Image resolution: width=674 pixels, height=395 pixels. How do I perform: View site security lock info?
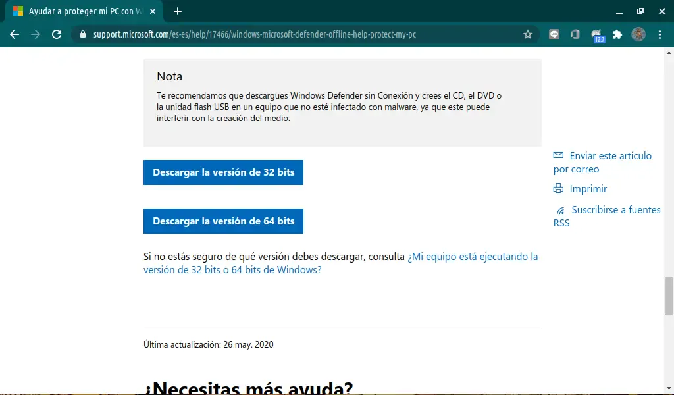83,34
